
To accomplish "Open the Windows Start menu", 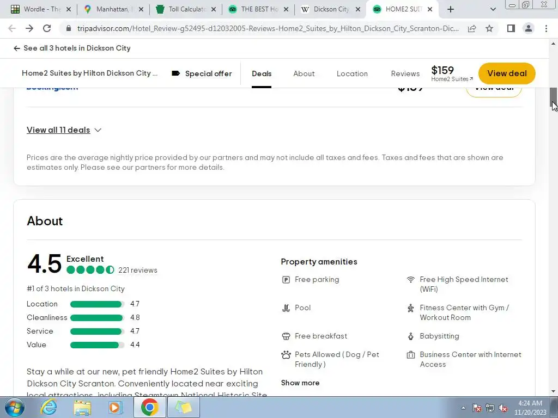I will pos(14,407).
